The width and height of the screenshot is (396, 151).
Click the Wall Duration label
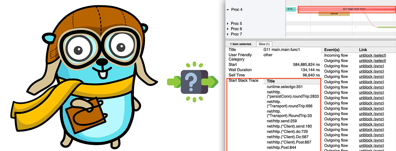[240, 70]
